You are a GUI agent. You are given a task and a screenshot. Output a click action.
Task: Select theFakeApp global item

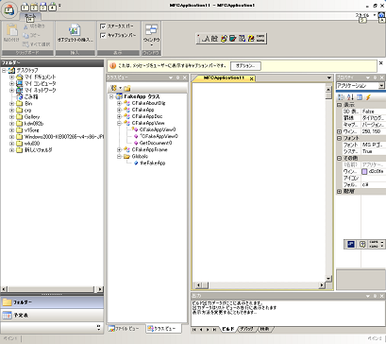tap(149, 163)
